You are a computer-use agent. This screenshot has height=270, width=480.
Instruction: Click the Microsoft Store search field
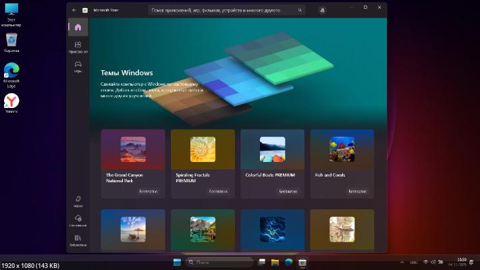tap(223, 11)
